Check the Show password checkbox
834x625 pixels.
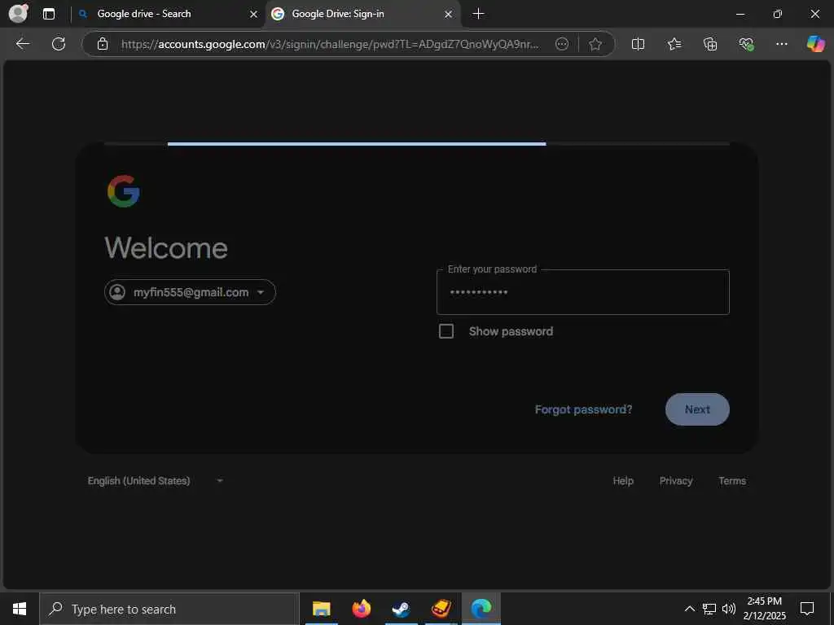(x=446, y=331)
